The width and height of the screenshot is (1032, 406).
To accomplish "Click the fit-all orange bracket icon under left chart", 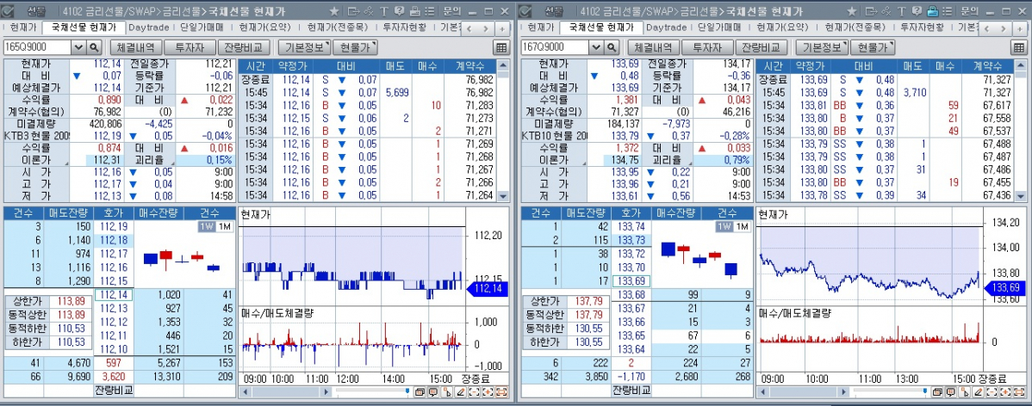I will pos(501,392).
